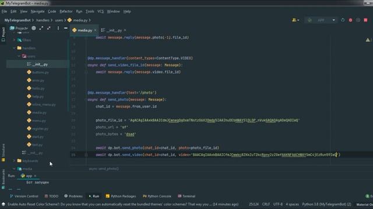Click the Run with Coverage icon
373x209 pixels.
point(358,20)
